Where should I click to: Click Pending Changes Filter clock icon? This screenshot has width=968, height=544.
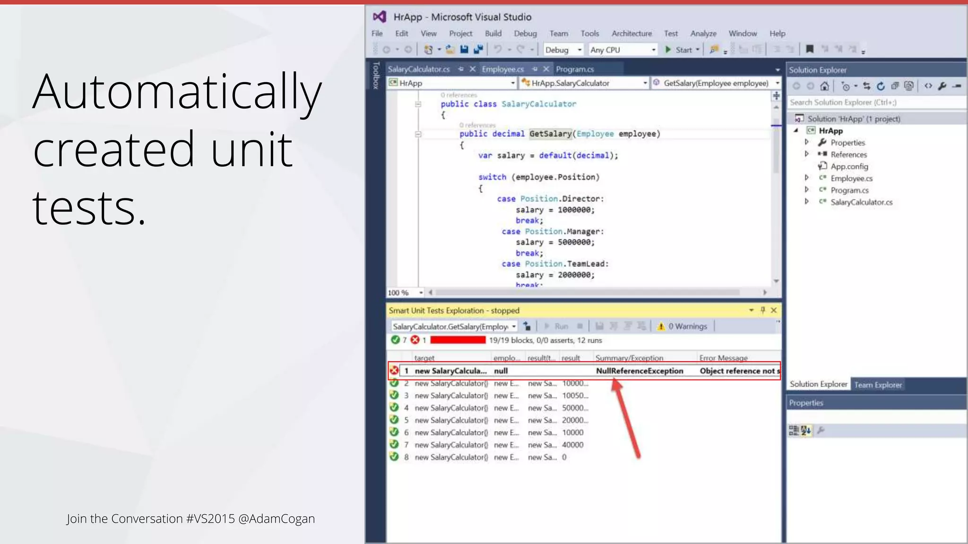pos(846,86)
